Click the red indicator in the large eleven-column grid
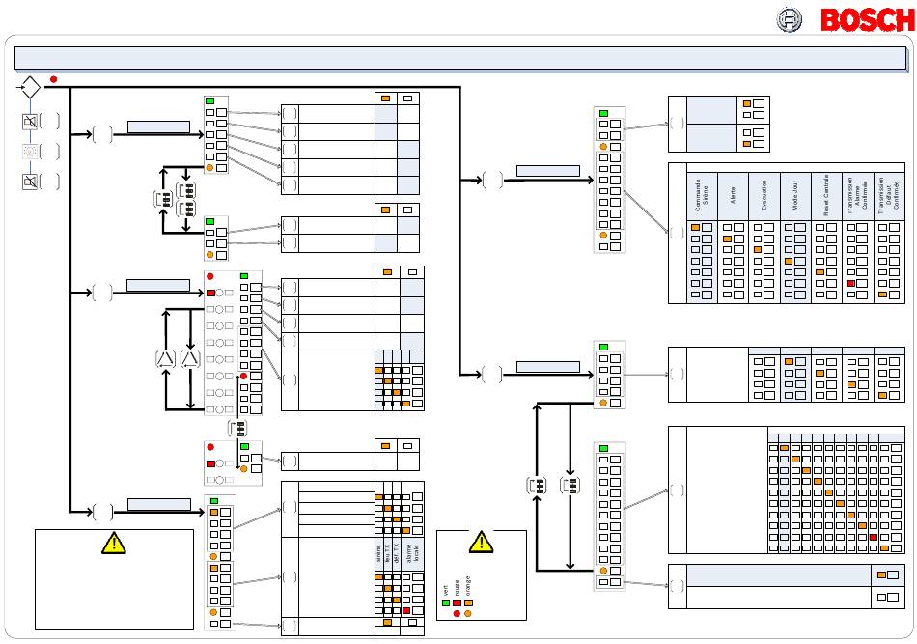Image resolution: width=917 pixels, height=644 pixels. pyautogui.click(x=874, y=537)
